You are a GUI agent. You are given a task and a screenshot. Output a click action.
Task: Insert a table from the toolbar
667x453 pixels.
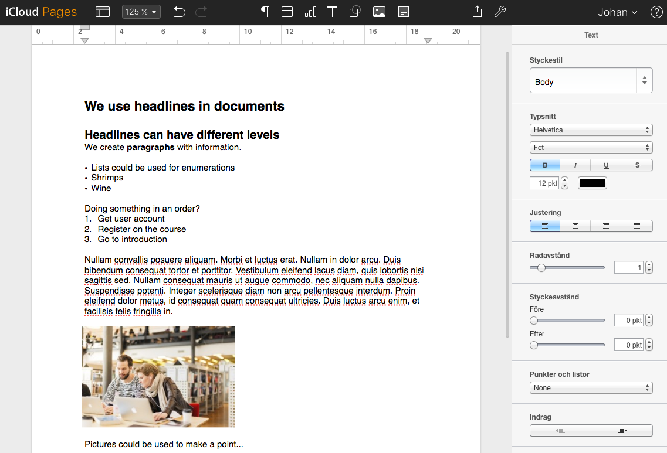[287, 12]
